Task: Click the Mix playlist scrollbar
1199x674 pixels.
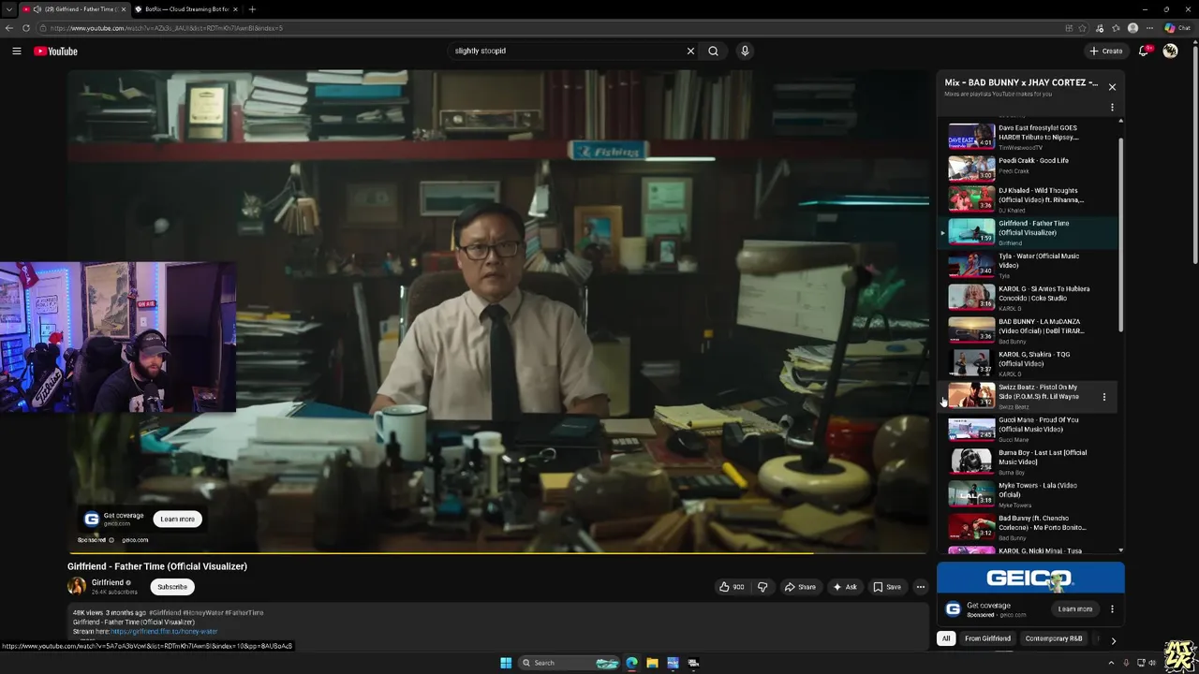Action: 1120,234
